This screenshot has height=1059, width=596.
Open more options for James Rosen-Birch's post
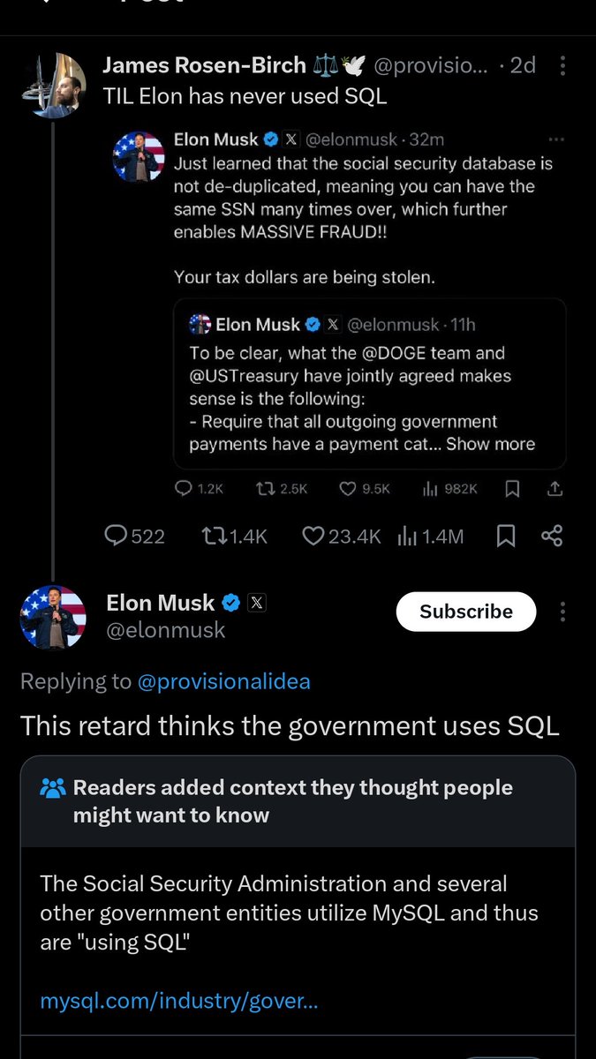click(x=564, y=66)
